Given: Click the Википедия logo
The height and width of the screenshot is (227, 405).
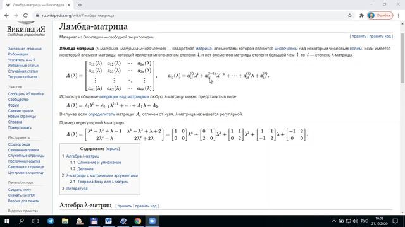Looking at the screenshot, I should pyautogui.click(x=26, y=30).
